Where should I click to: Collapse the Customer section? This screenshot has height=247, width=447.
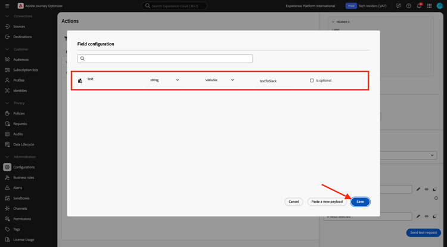pyautogui.click(x=7, y=50)
